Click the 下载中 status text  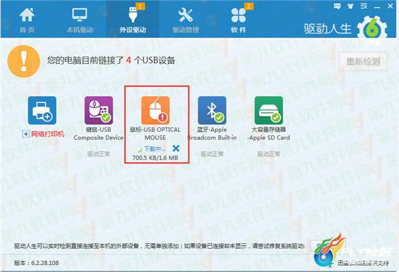click(155, 148)
